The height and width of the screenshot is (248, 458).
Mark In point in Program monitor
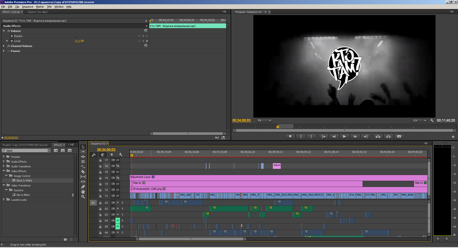point(301,136)
